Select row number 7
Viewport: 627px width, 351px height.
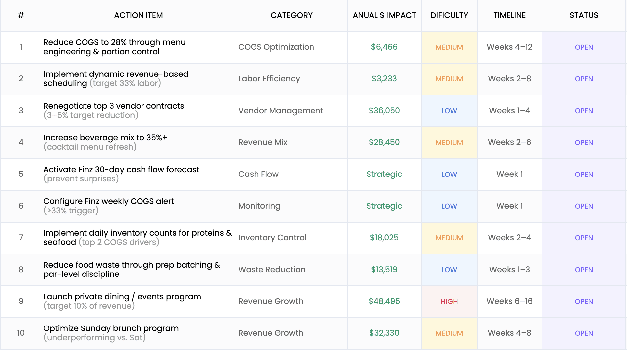pyautogui.click(x=21, y=238)
